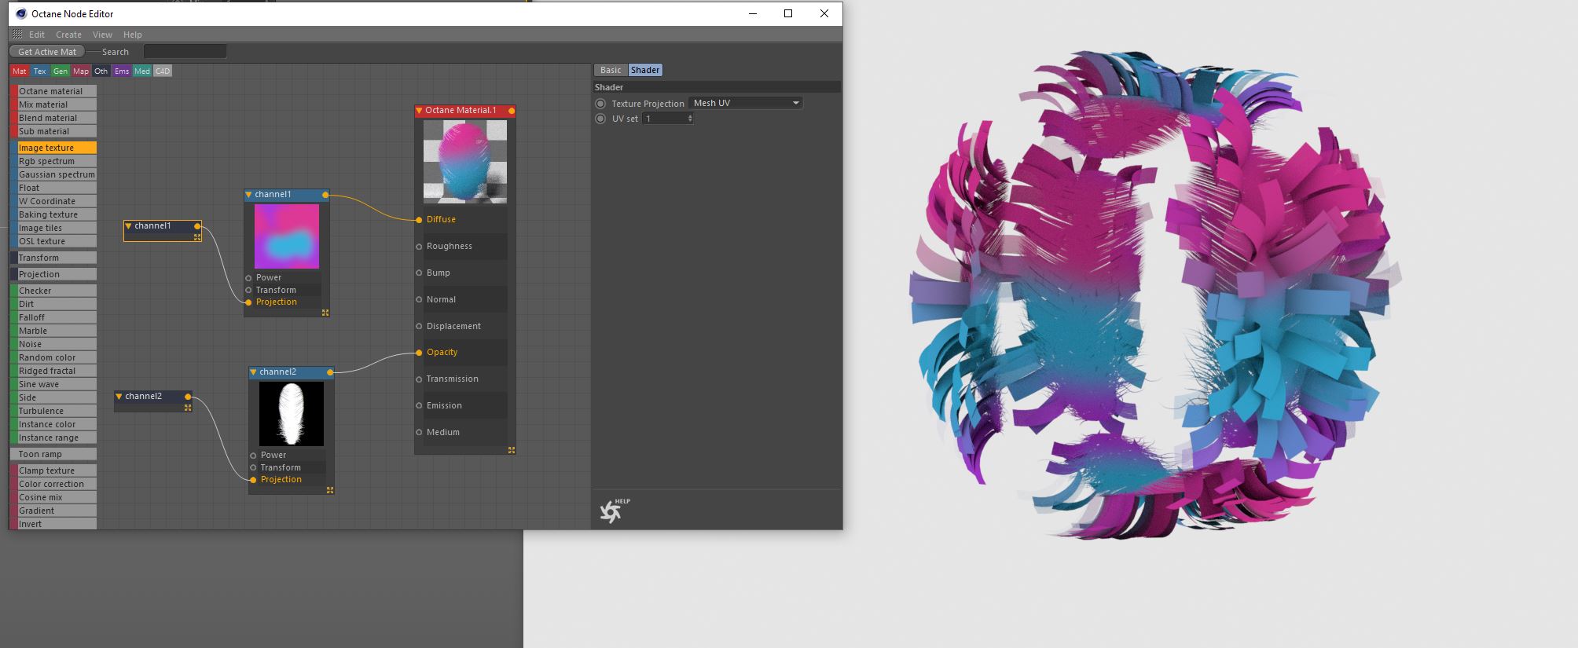
Task: Collapse the Octane Material.1 node
Action: [420, 111]
